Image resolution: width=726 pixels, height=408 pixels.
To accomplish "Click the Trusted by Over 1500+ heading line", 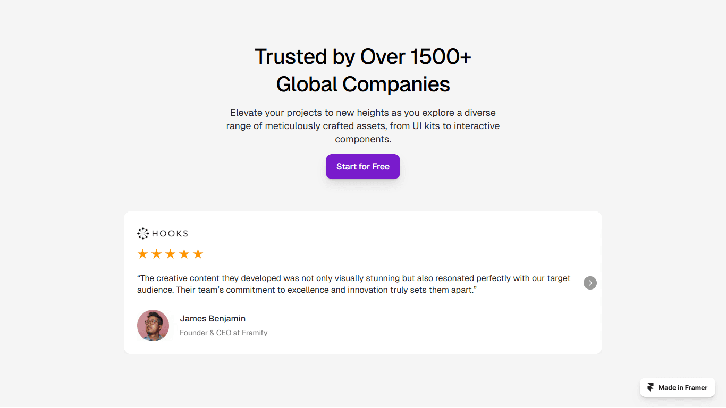I will point(363,56).
